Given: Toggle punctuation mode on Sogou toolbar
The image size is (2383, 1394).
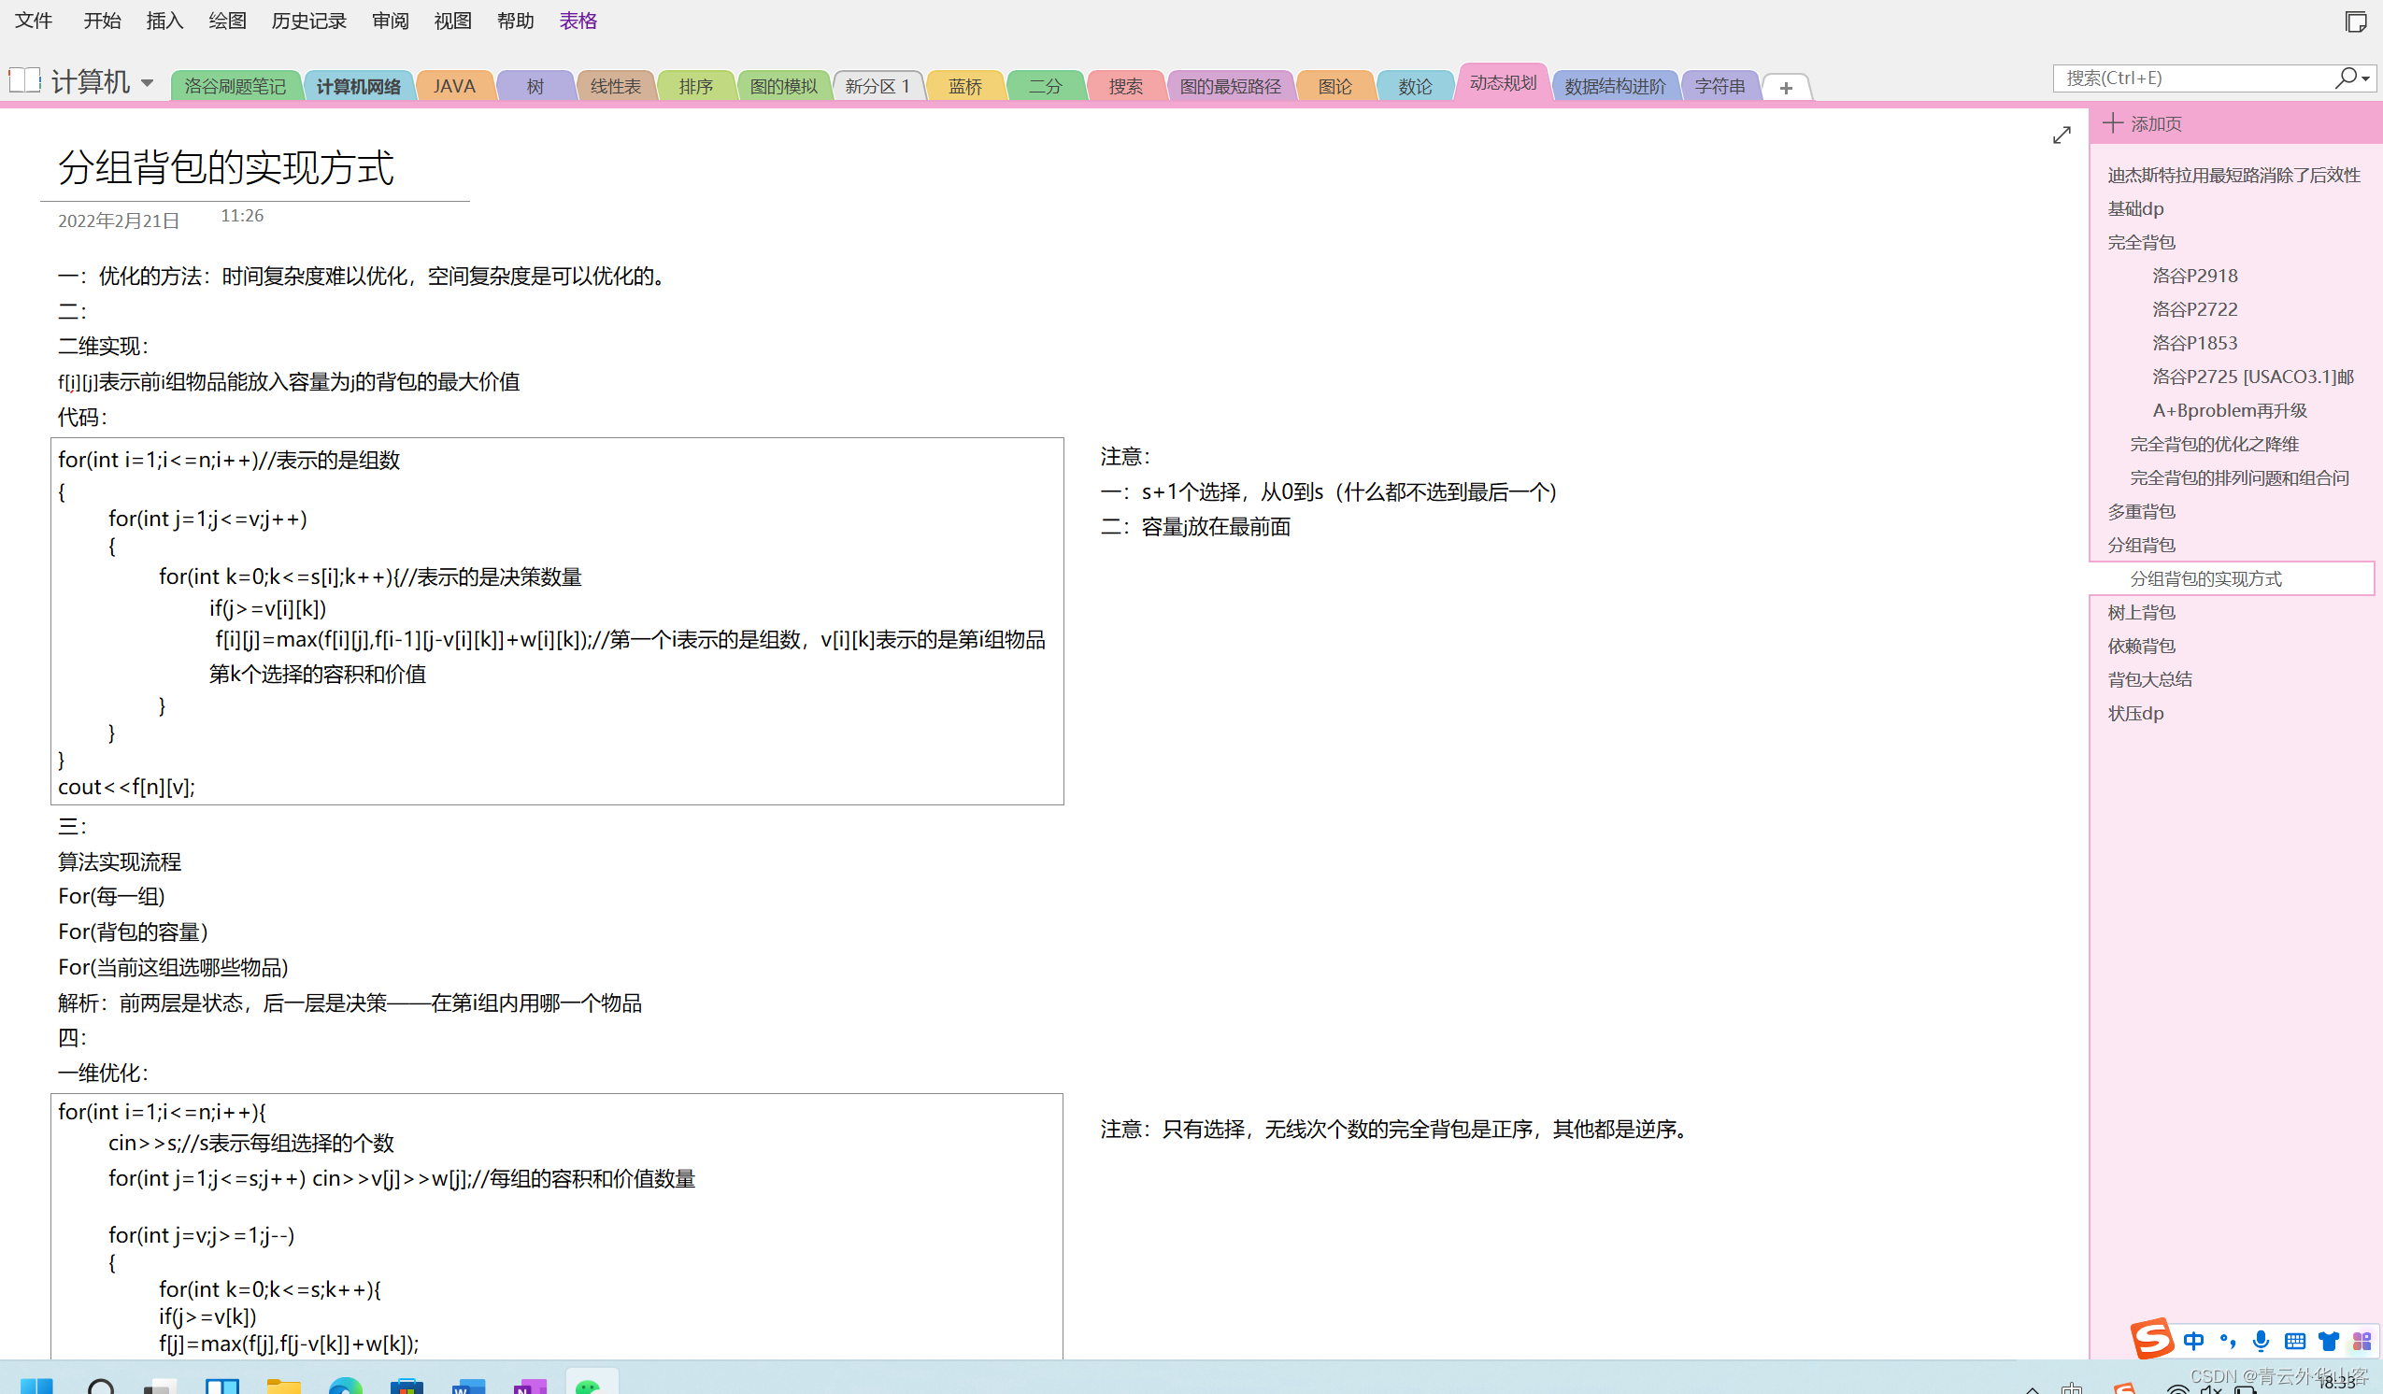Looking at the screenshot, I should [2228, 1341].
